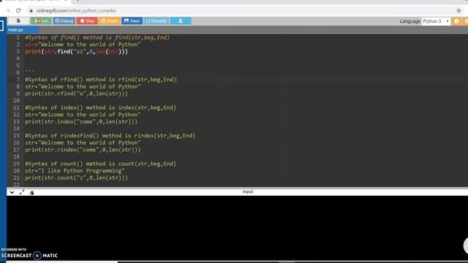Share the code project

[x=109, y=21]
